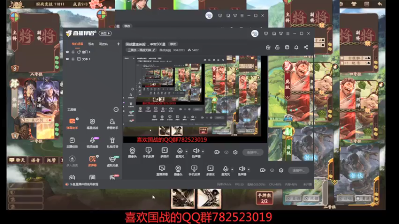Image resolution: width=399 pixels, height=224 pixels.
Task: Expand 扬声器 arrow in upper control row
Action: coord(203,151)
